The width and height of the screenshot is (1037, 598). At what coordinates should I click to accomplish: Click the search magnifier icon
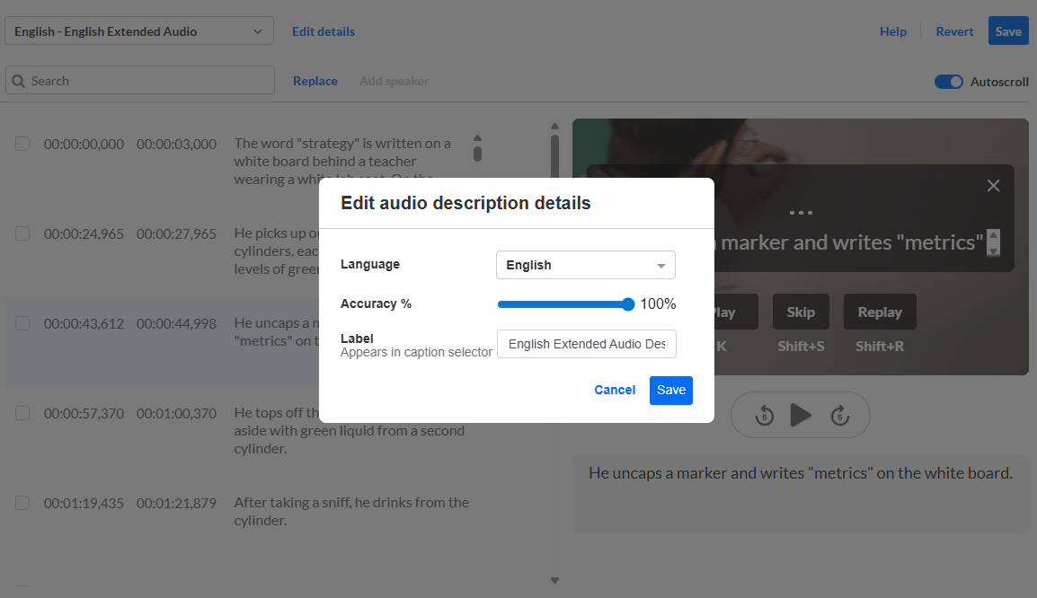[19, 81]
